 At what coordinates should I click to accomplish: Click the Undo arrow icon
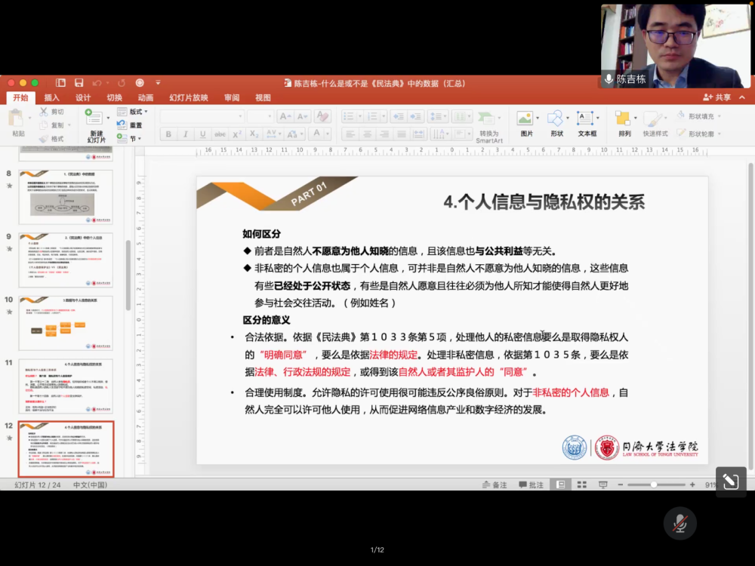click(97, 83)
